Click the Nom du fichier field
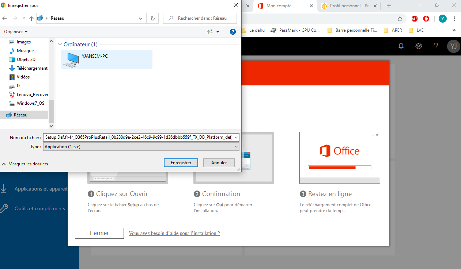The image size is (461, 269). (138, 137)
